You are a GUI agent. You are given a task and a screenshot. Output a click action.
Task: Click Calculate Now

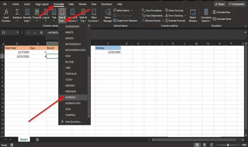(221, 12)
